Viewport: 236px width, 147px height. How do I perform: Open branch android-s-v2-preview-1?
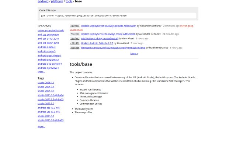(x=50, y=64)
